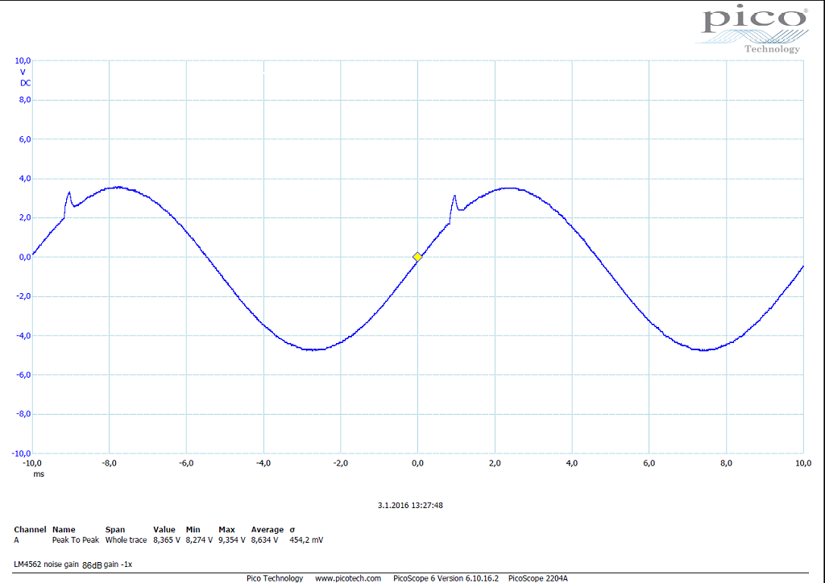This screenshot has width=825, height=583.
Task: Click the "Max" column header
Action: tap(226, 529)
